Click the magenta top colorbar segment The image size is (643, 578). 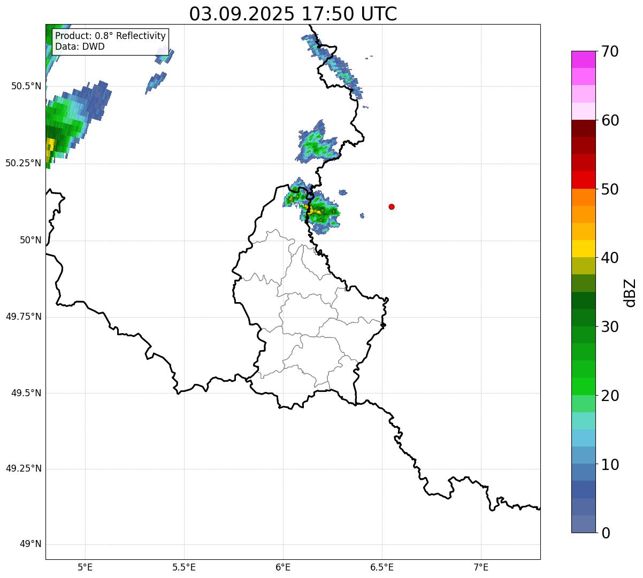583,59
